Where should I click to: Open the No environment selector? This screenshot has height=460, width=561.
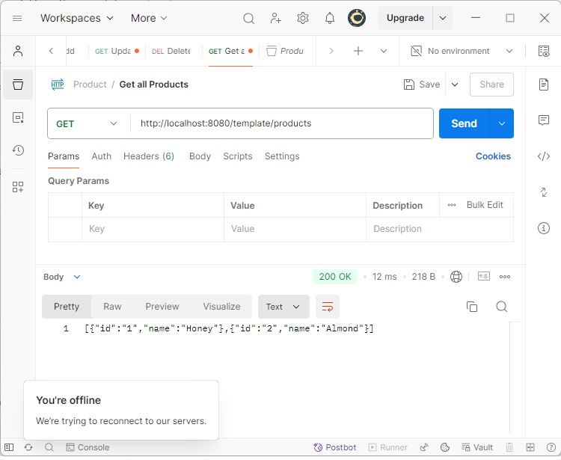tap(463, 51)
